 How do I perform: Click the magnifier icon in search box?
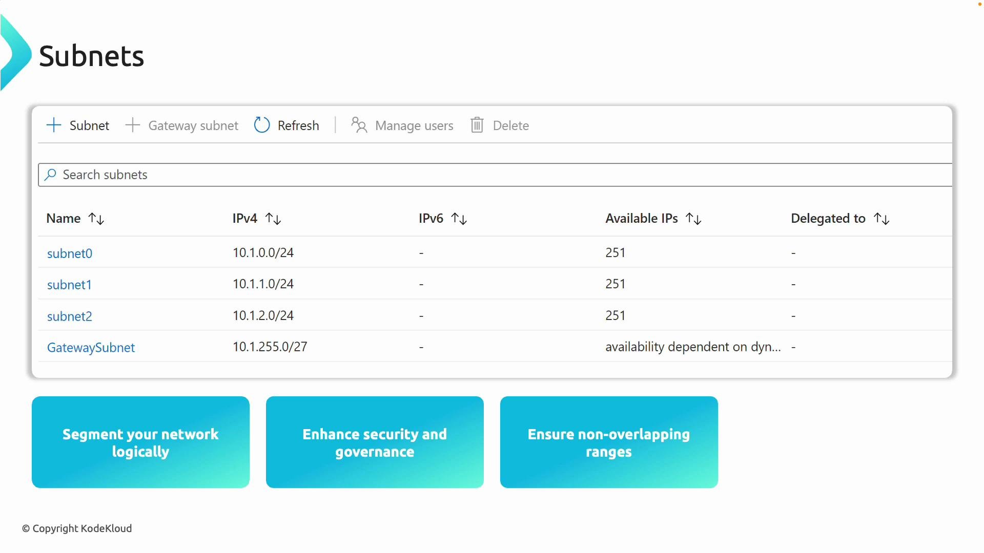click(x=50, y=175)
